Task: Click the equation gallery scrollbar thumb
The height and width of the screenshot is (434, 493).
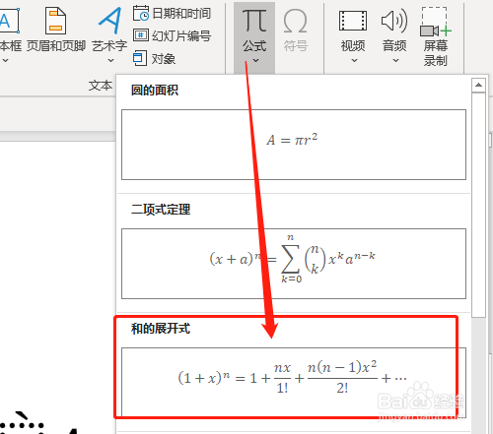Action: click(x=478, y=205)
